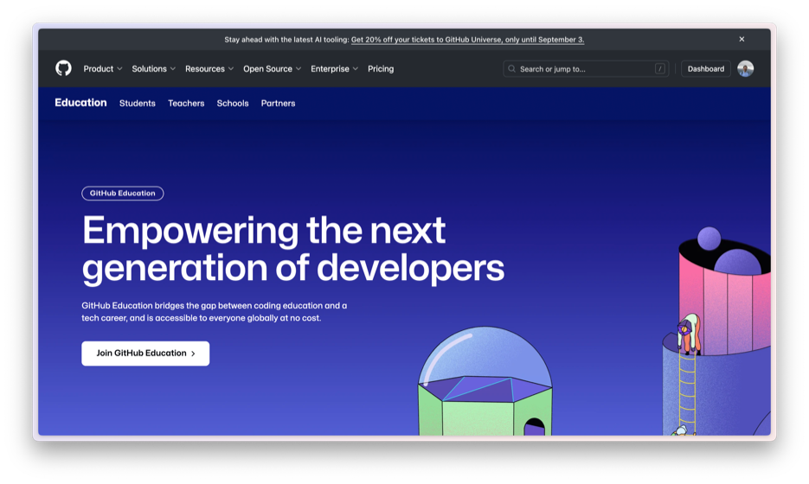
Task: Expand the Resources dropdown menu
Action: [209, 68]
